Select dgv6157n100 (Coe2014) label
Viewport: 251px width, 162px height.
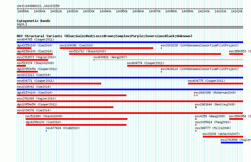click(35, 93)
